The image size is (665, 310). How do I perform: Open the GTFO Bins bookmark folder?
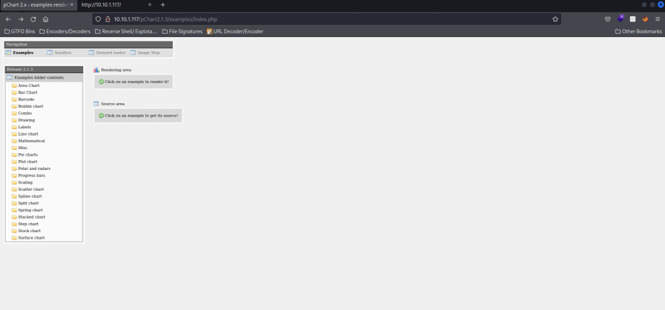pyautogui.click(x=20, y=31)
